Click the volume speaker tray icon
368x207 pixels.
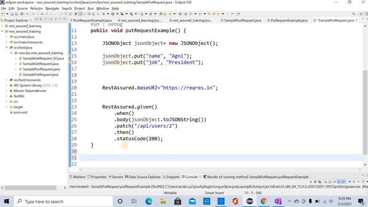[331, 201]
